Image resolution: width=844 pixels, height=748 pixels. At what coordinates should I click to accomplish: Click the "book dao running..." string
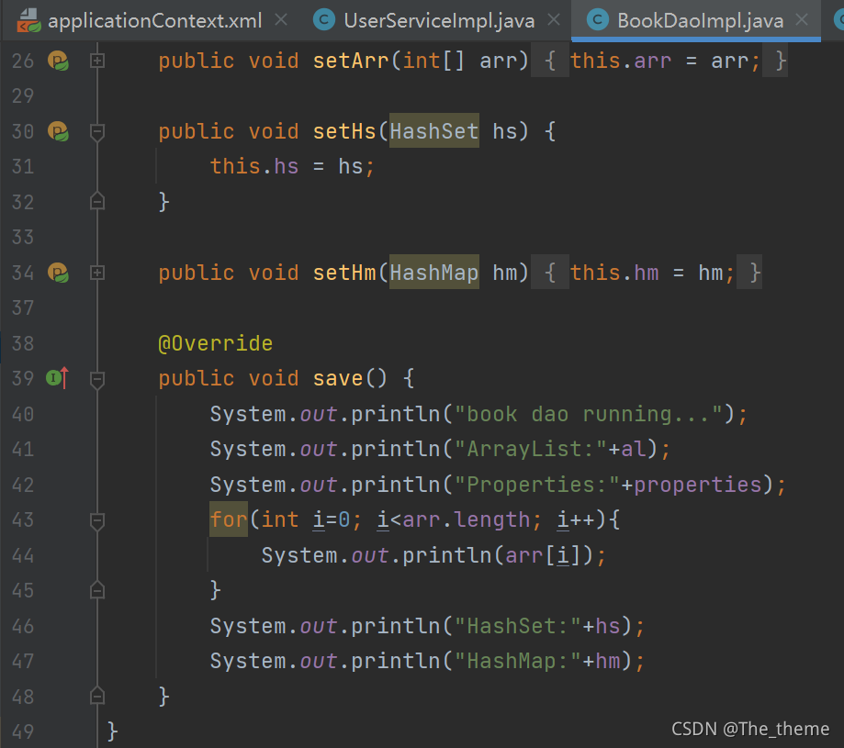[589, 414]
